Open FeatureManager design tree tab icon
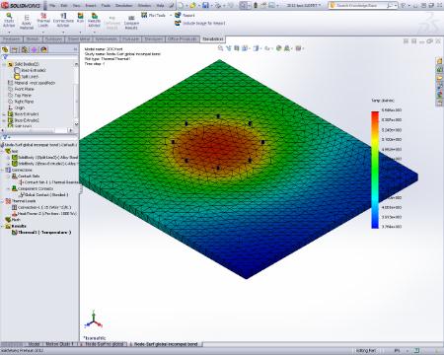Image resolution: width=444 pixels, height=355 pixels. click(5, 49)
